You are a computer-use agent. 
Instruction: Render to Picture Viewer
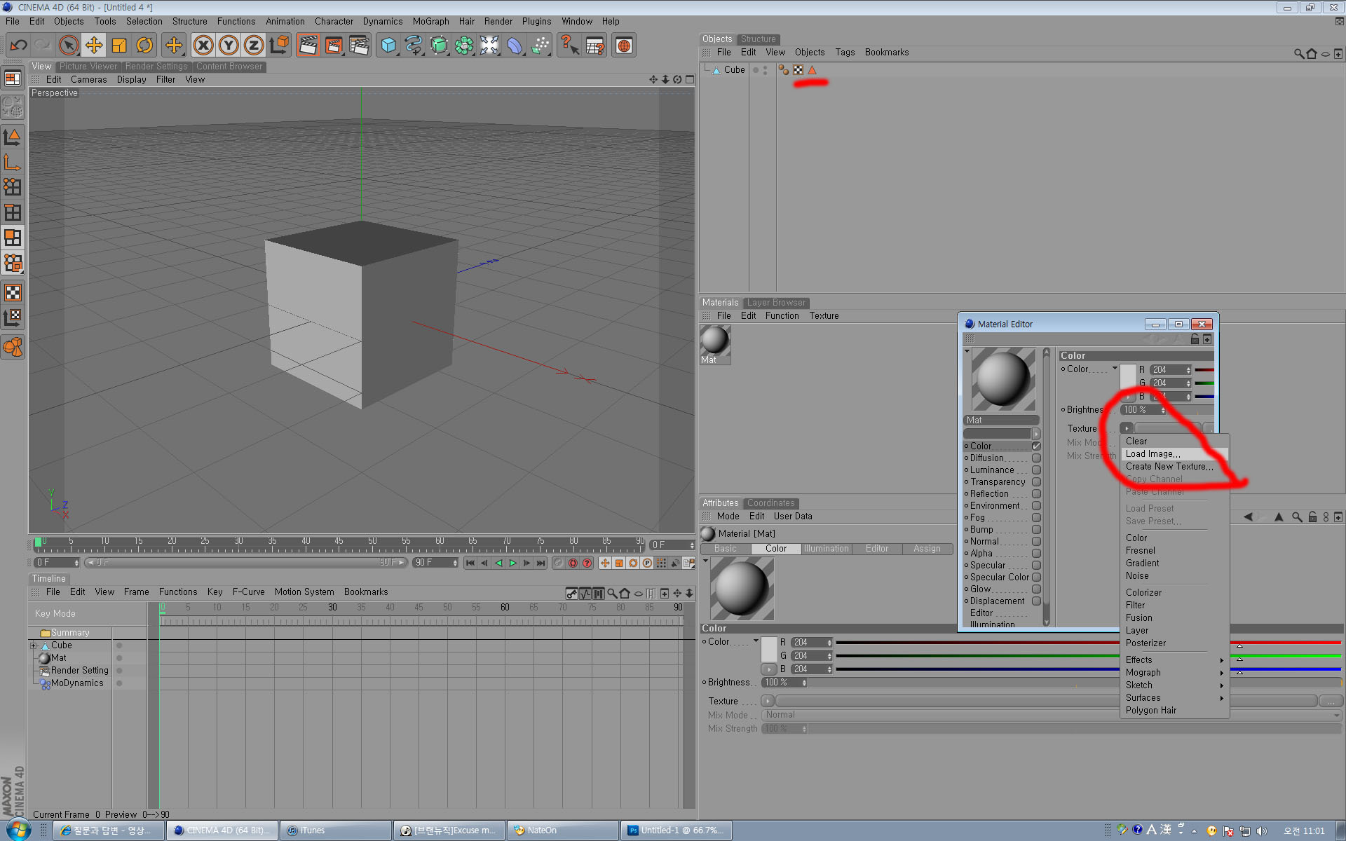(334, 46)
